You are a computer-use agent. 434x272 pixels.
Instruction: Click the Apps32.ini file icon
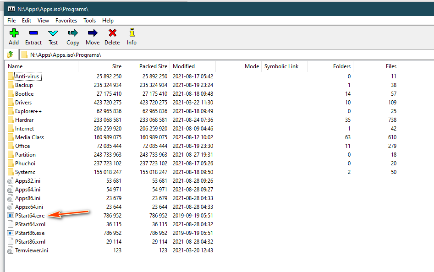pyautogui.click(x=10, y=181)
